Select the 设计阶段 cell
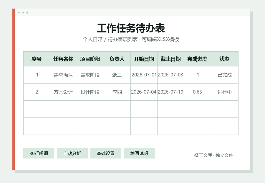 (90, 92)
